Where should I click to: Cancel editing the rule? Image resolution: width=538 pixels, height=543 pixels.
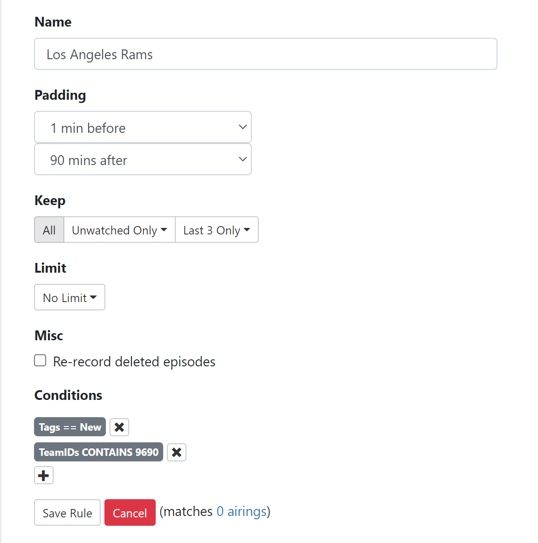pyautogui.click(x=130, y=513)
